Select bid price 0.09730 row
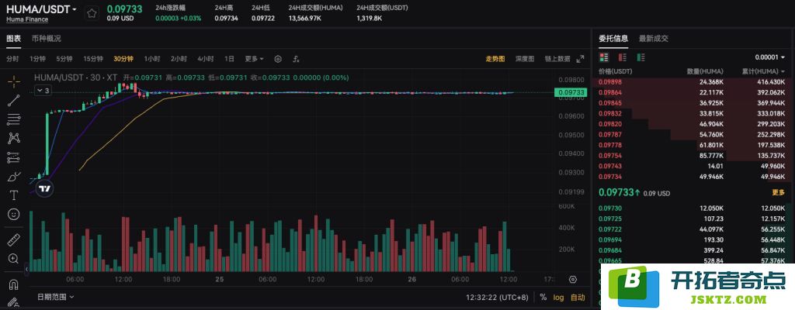Screen dimensions: 795x310 point(692,208)
